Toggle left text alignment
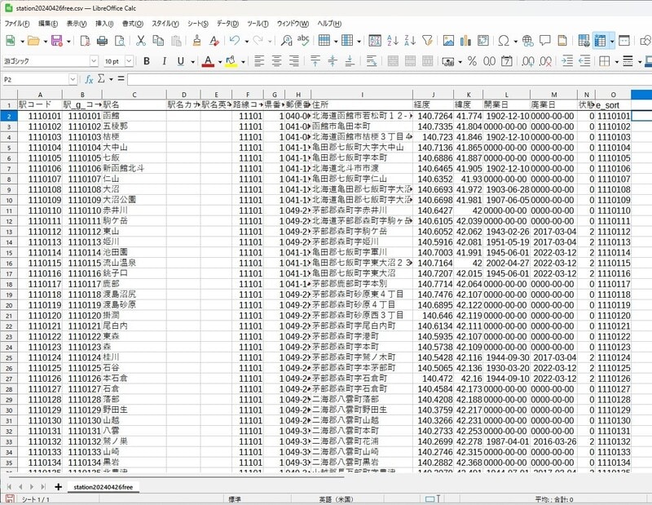652x505 pixels. click(259, 61)
